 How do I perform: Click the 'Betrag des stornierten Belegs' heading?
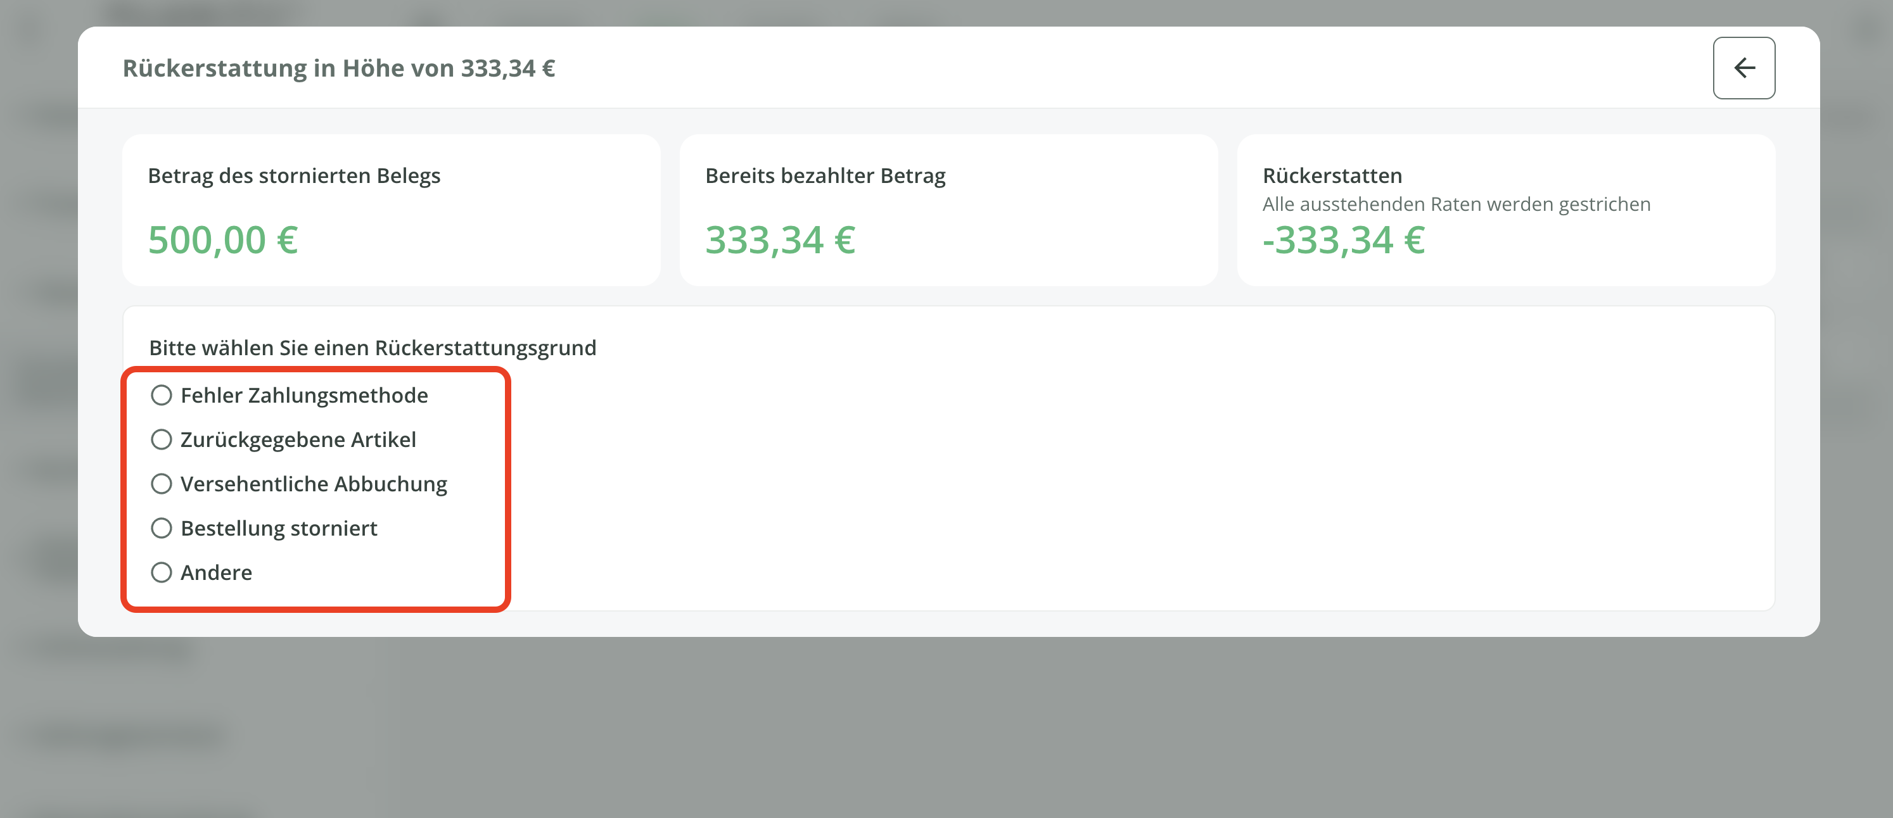(294, 175)
